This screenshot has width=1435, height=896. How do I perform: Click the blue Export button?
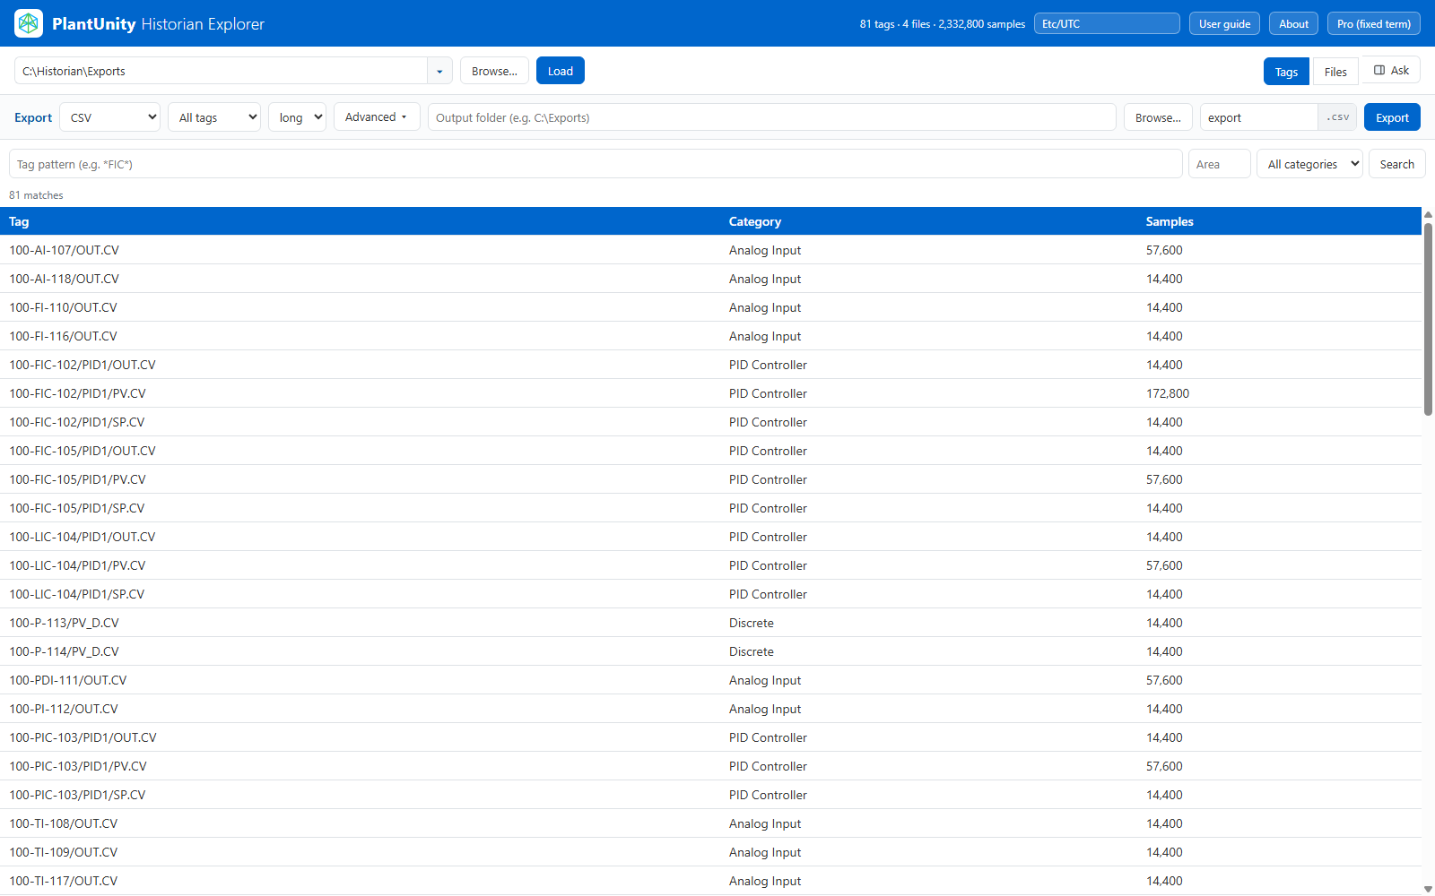[1392, 117]
